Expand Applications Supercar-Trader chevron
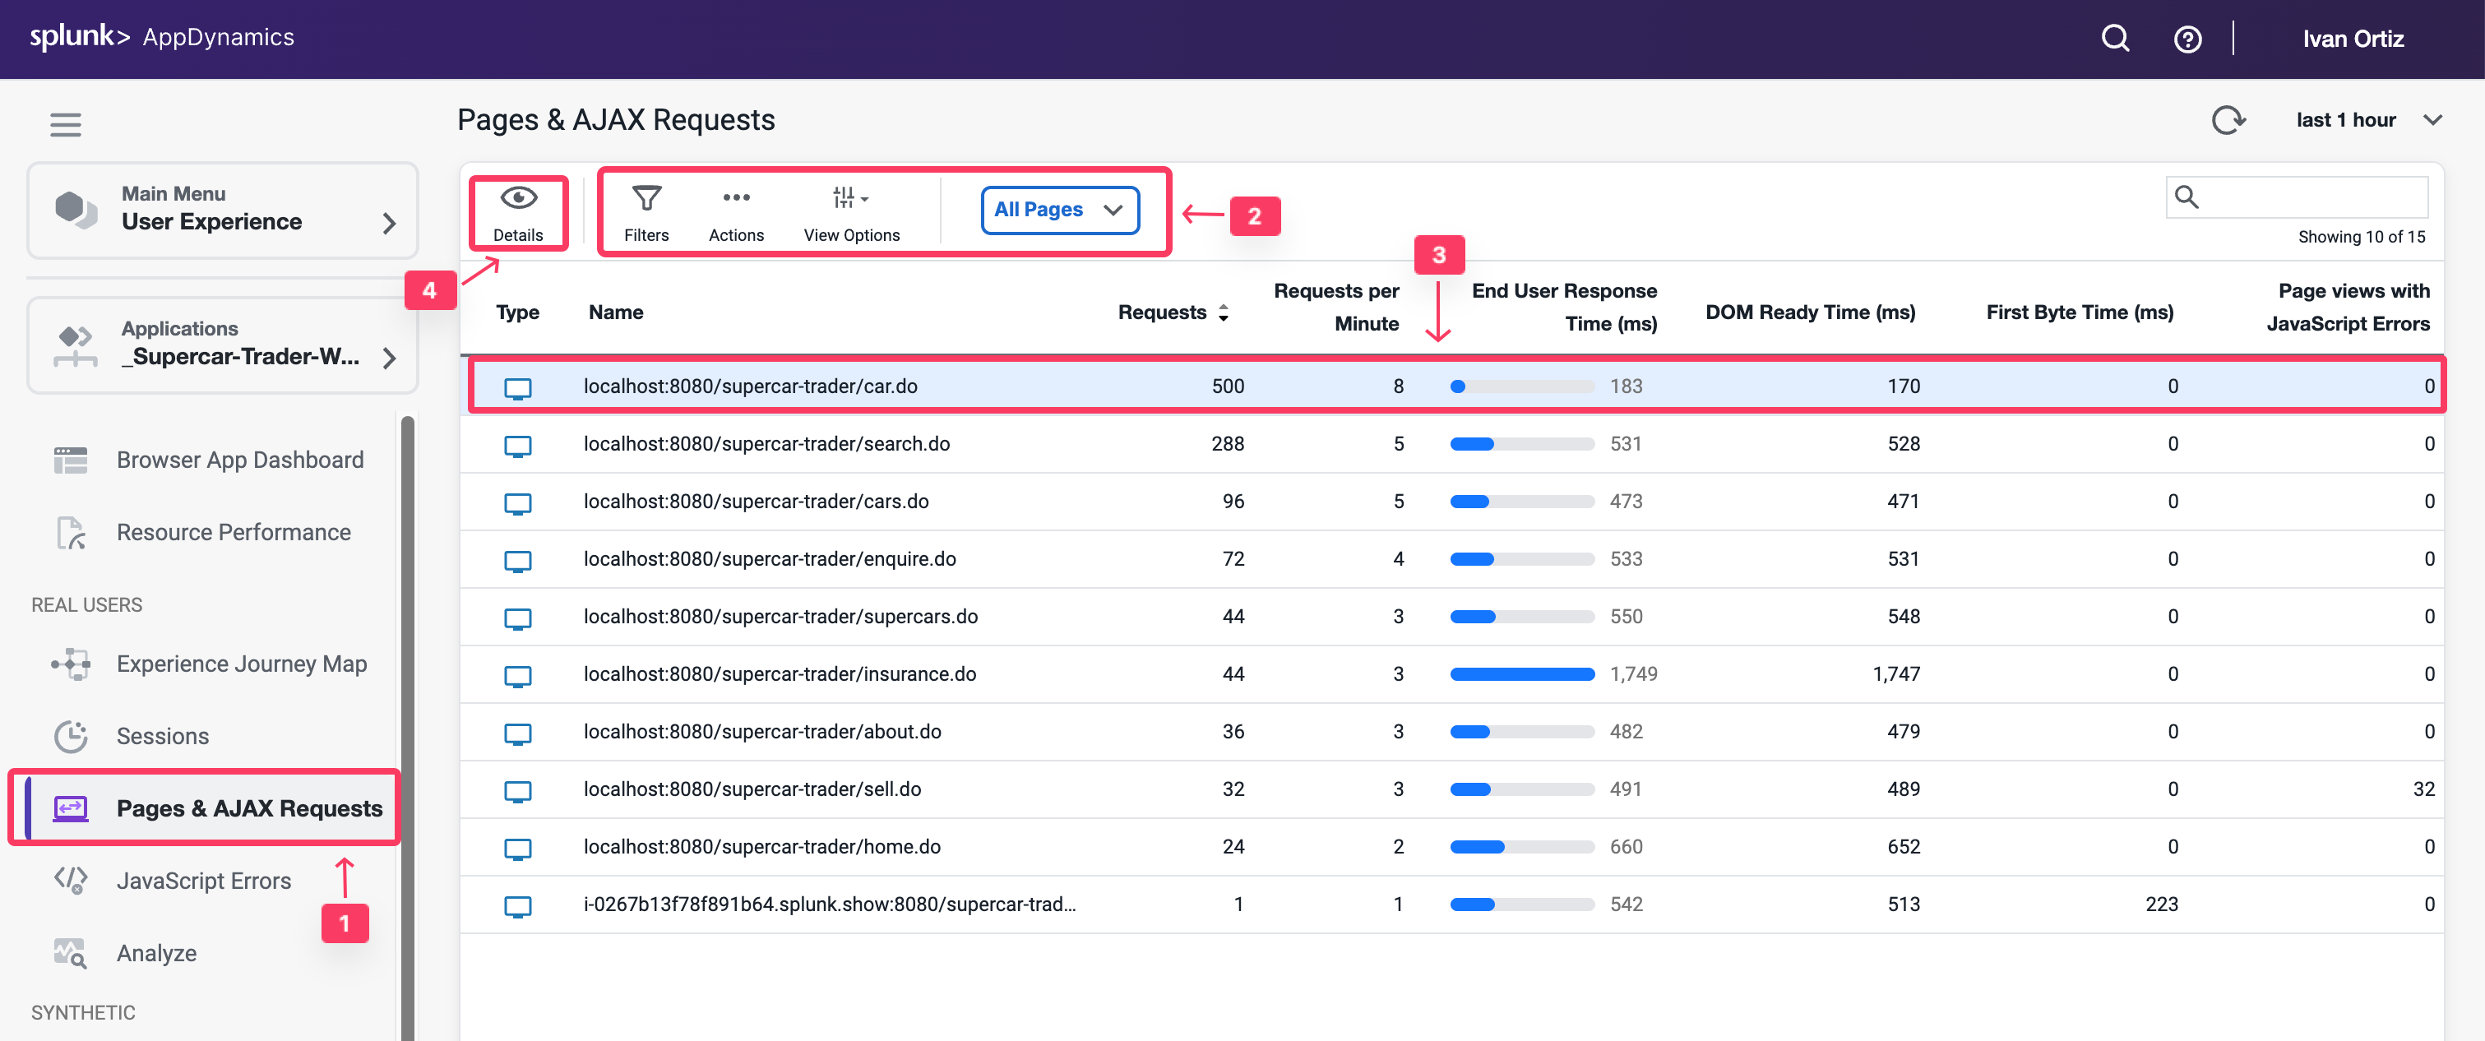 (389, 358)
